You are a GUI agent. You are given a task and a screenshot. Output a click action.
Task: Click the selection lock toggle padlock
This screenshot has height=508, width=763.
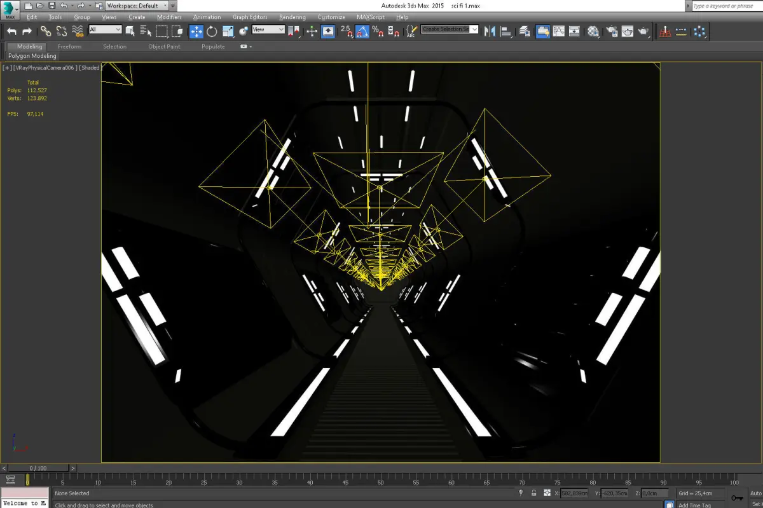[533, 493]
